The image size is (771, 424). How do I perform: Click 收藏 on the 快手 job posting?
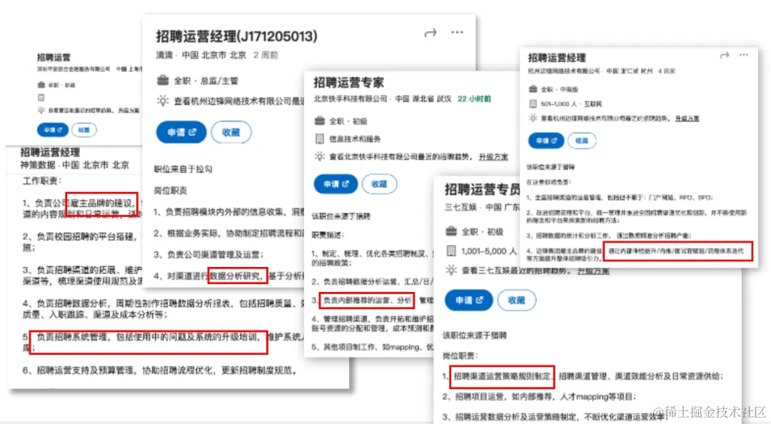coord(379,184)
